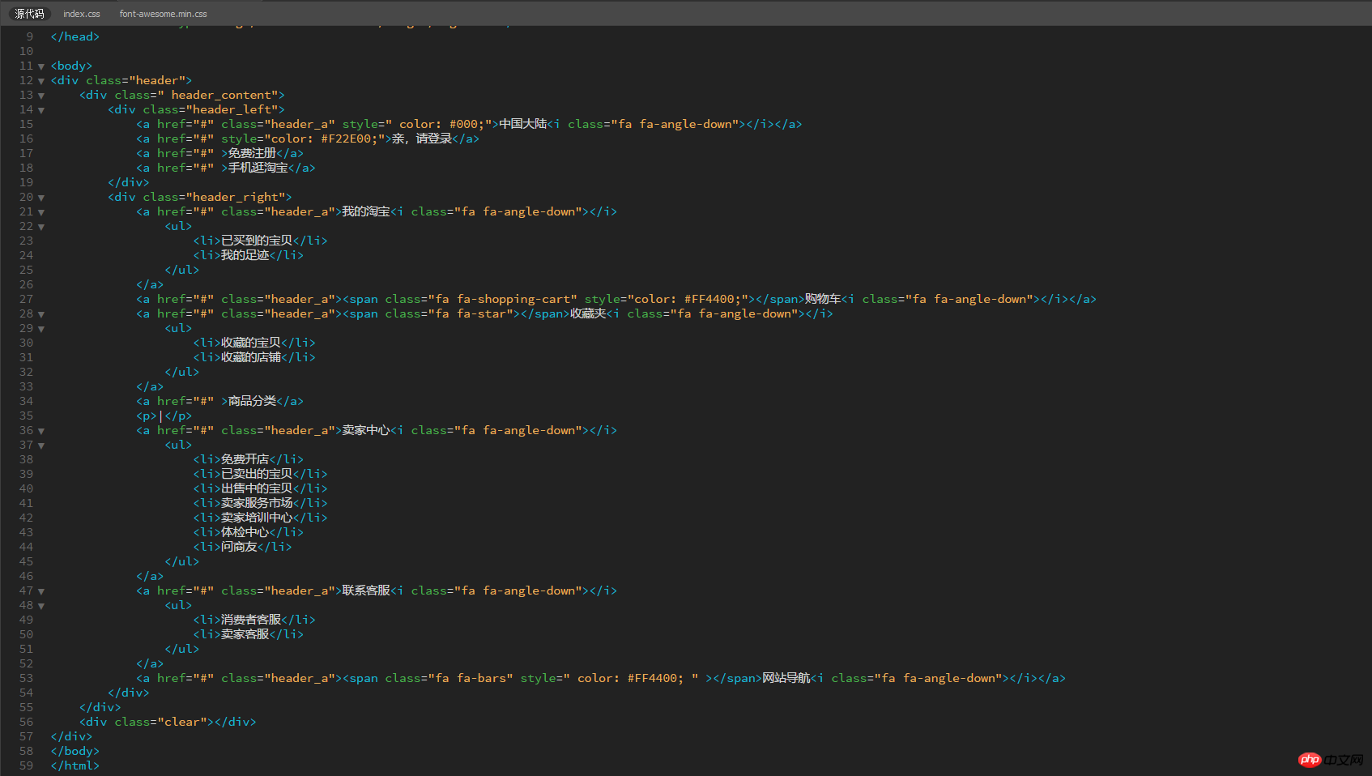Click the text 卖家中心 on line 36
The image size is (1372, 776).
coord(366,430)
